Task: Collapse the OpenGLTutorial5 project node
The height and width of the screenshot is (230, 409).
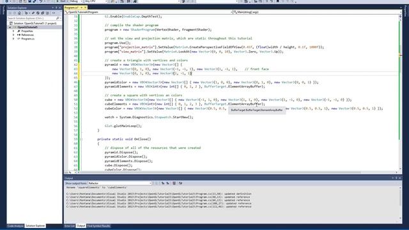Action: 10,27
